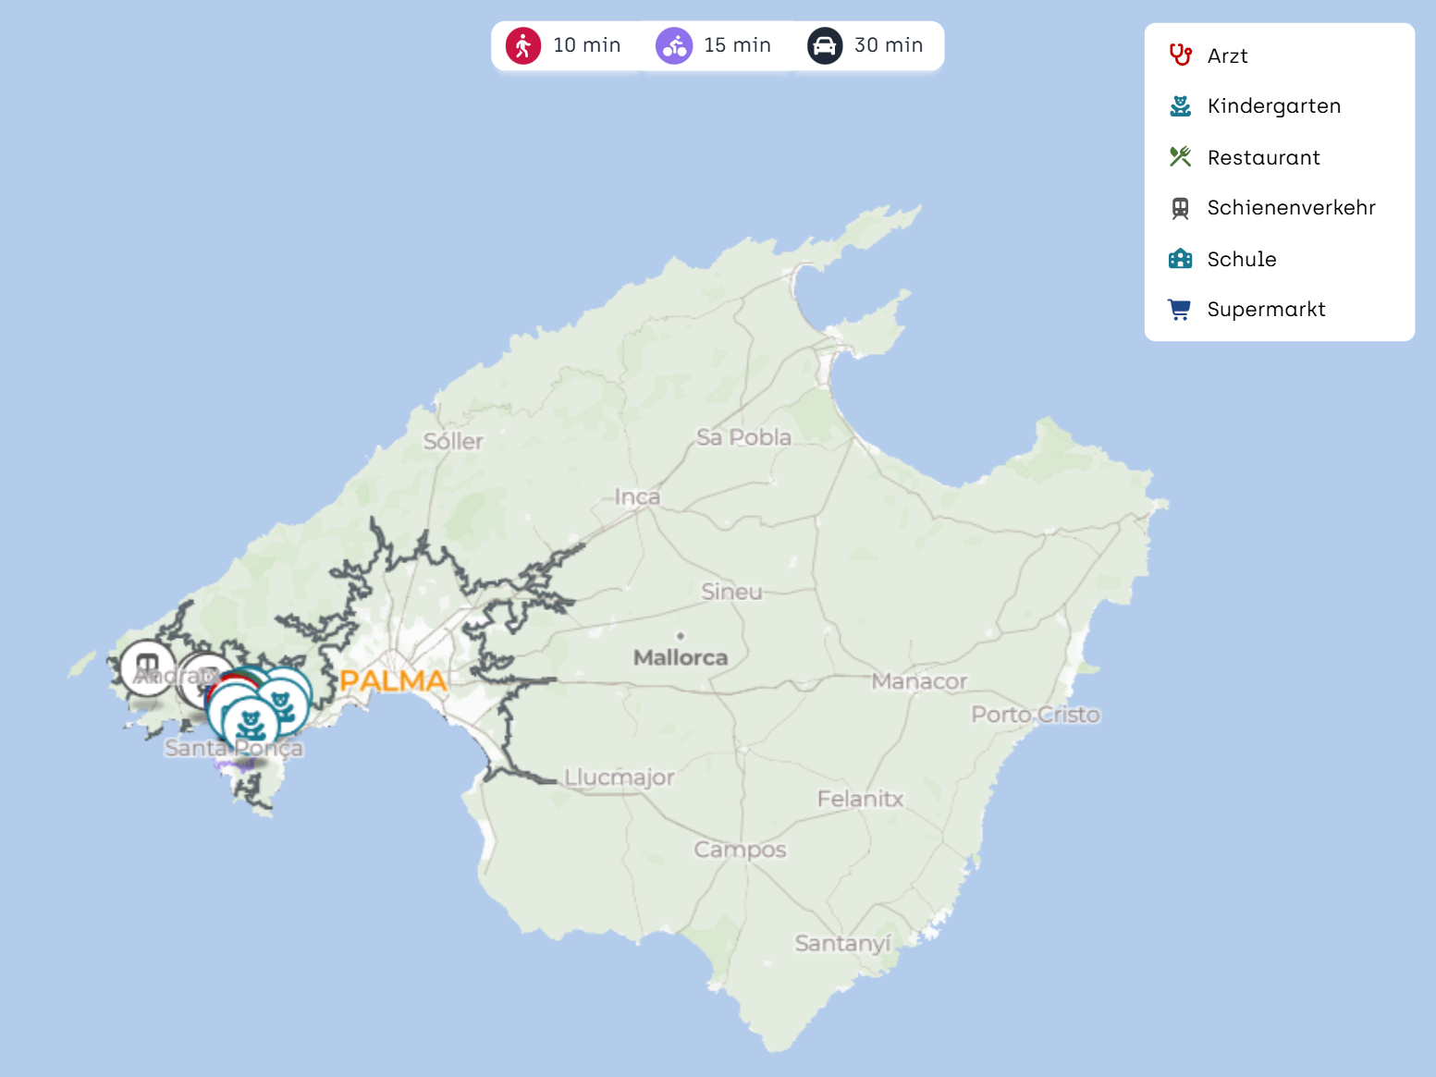The image size is (1436, 1077).
Task: Click the teddy bear icon in the legend
Action: click(x=1180, y=106)
